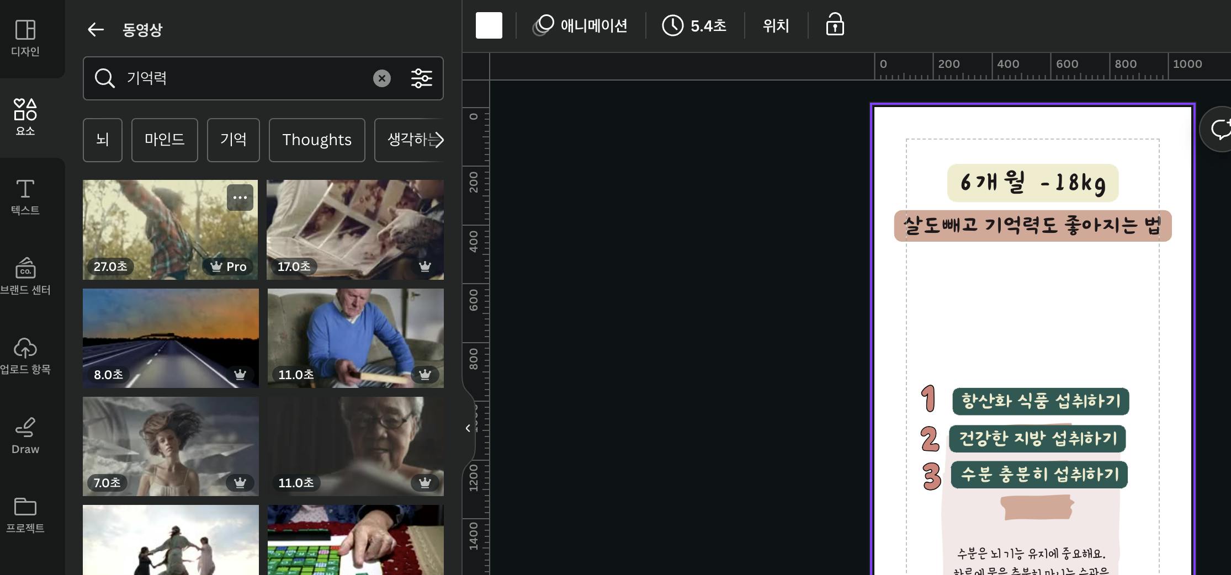Click the Pro crown badge on 27.0초 video

[227, 267]
